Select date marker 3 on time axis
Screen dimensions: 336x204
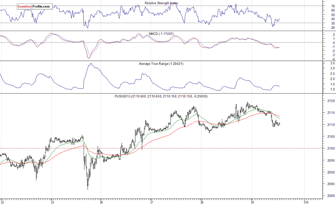click(x=52, y=201)
